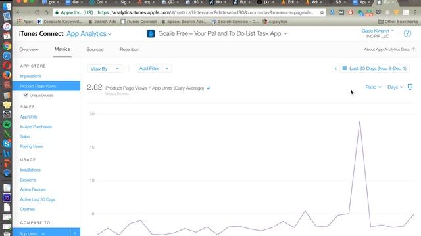Open Skype from the dock

point(7,144)
